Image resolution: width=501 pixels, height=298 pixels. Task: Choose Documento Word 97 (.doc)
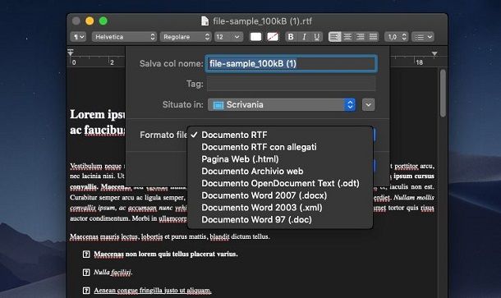(x=280, y=220)
